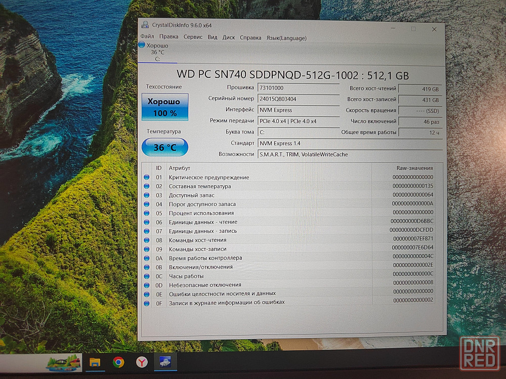506x379 pixels.
Task: Select the Критическое предупреждение row
Action: pos(289,177)
